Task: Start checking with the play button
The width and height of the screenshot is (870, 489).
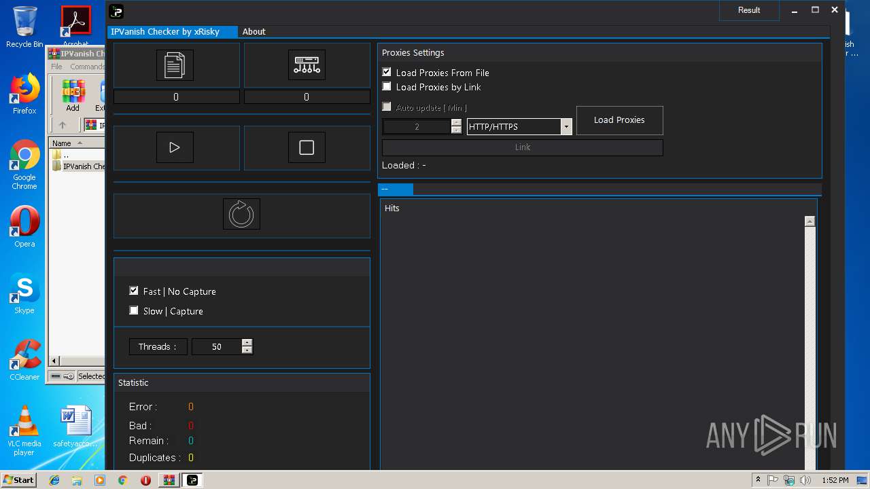Action: coord(175,147)
